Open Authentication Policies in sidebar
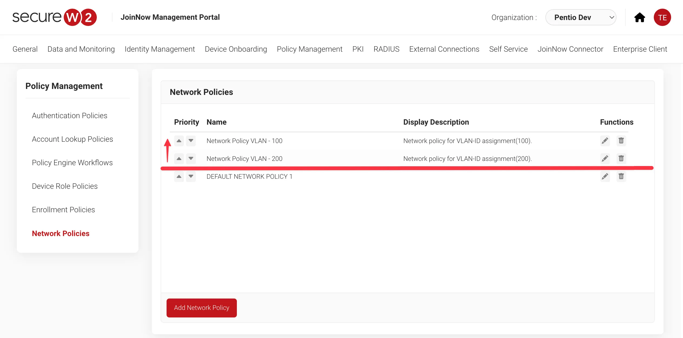The width and height of the screenshot is (683, 338). pos(69,116)
